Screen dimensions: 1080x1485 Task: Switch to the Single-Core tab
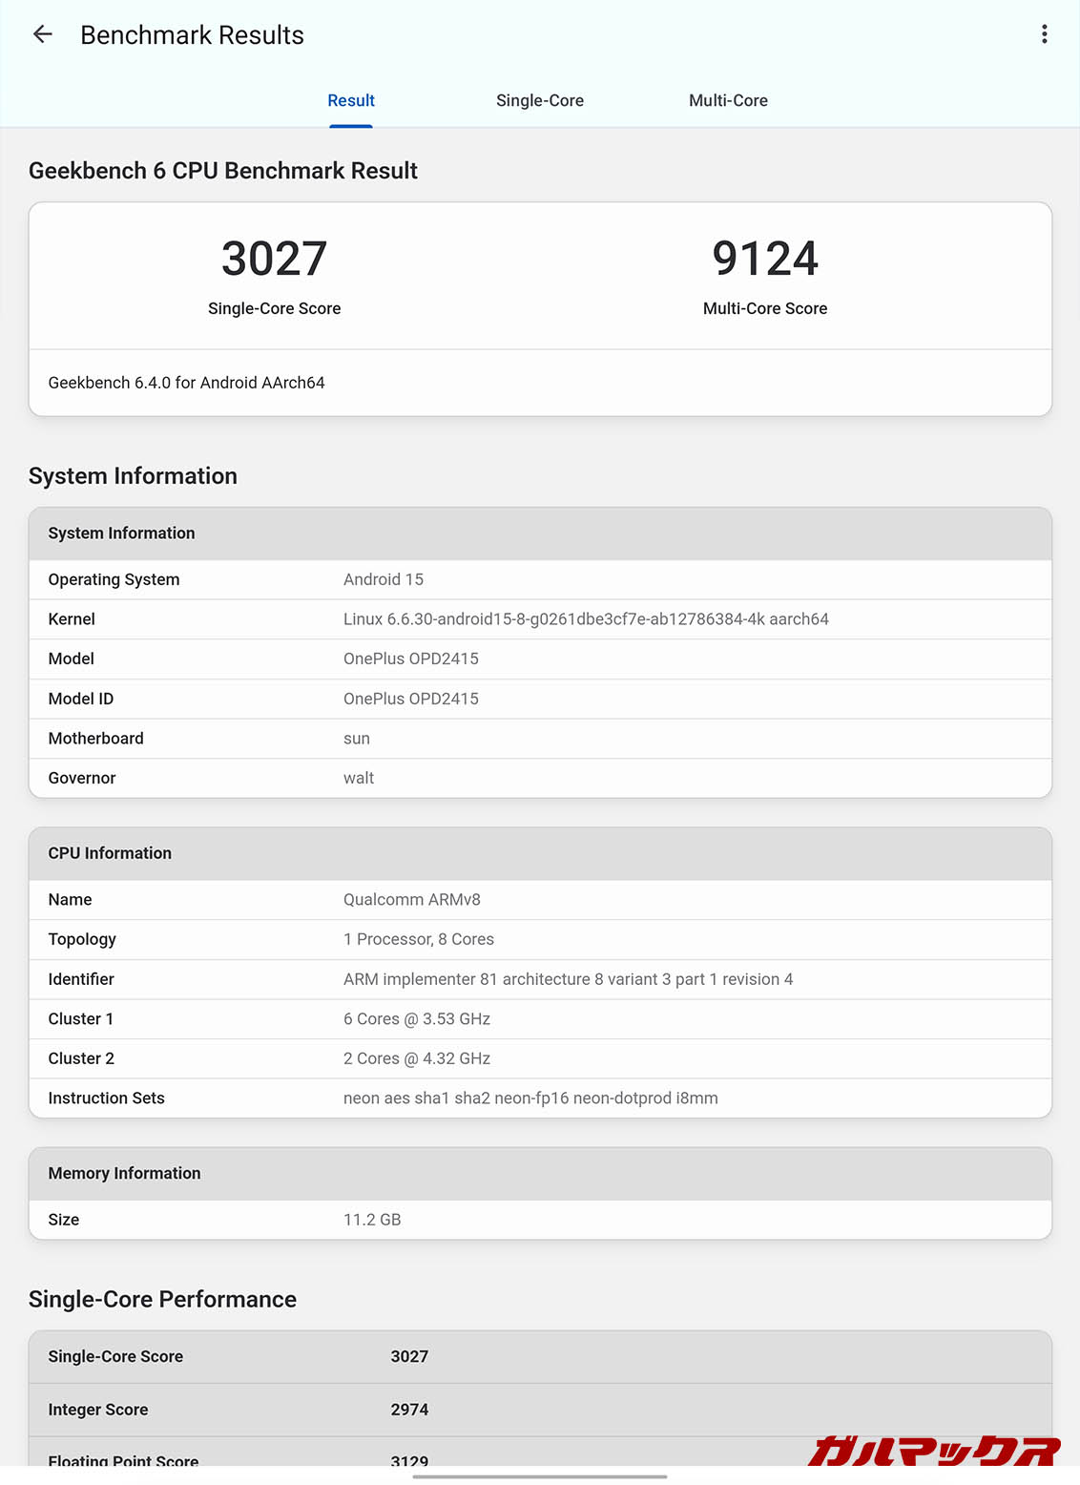pos(539,100)
